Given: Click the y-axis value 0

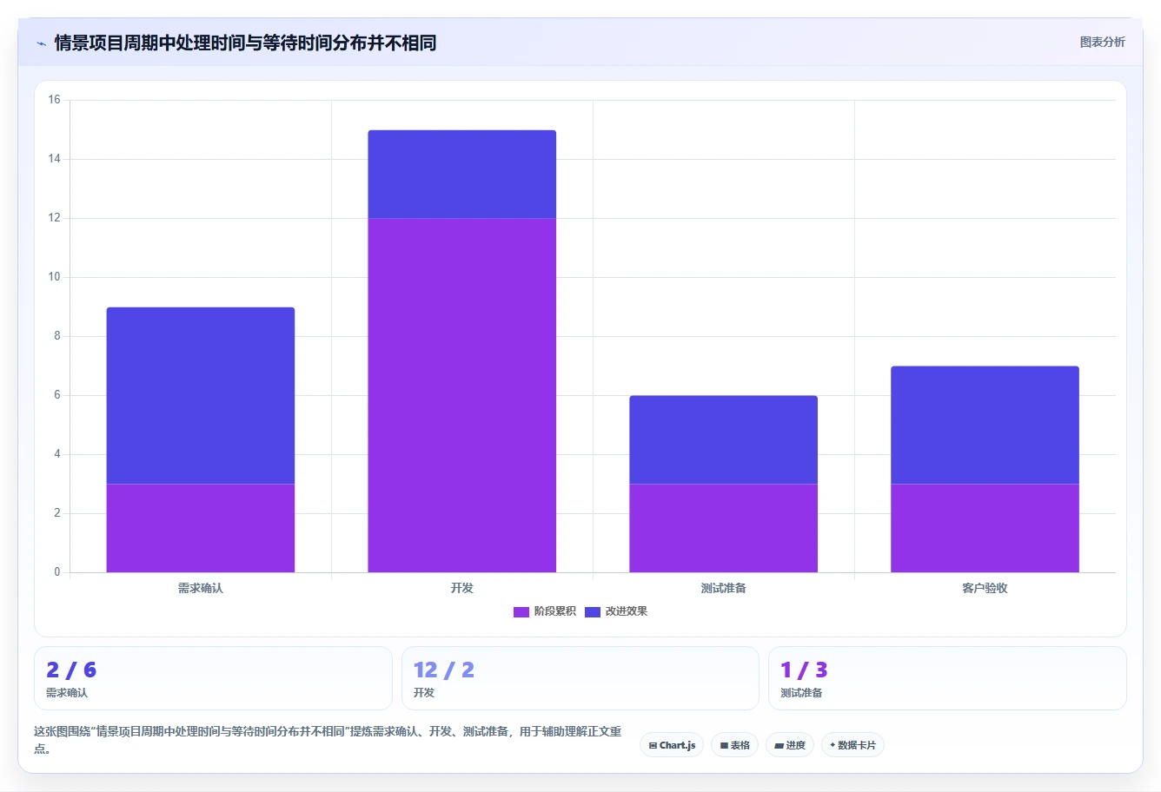Looking at the screenshot, I should 57,572.
